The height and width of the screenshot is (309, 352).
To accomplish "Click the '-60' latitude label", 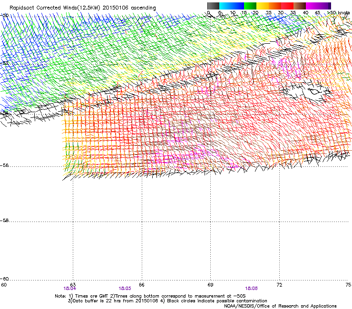I will (4, 279).
